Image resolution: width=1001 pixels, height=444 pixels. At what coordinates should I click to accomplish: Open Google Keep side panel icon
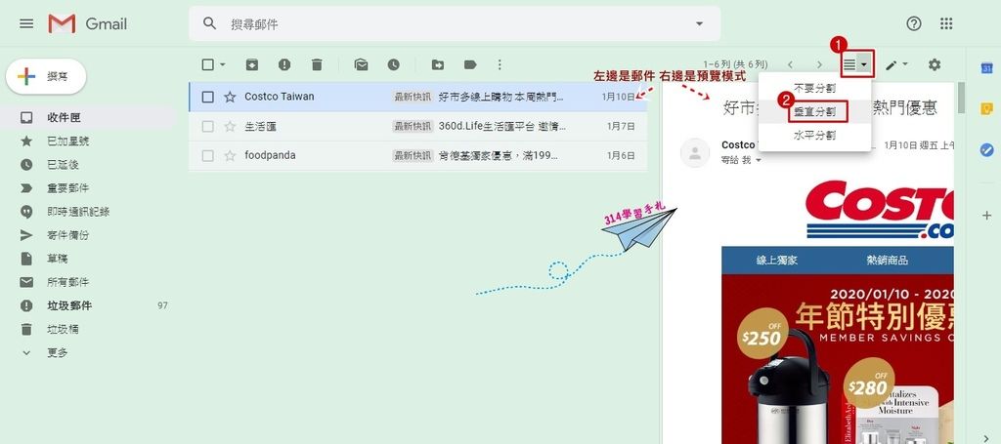[x=986, y=109]
